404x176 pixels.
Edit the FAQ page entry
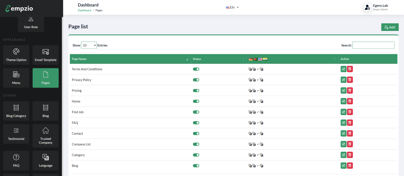(343, 123)
